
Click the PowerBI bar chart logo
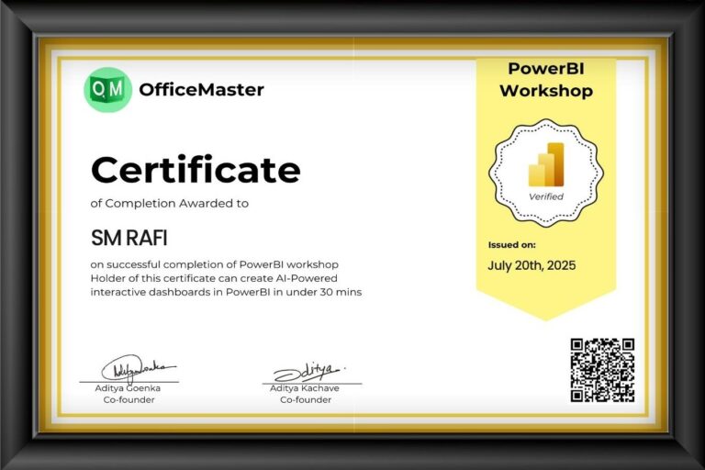546,164
